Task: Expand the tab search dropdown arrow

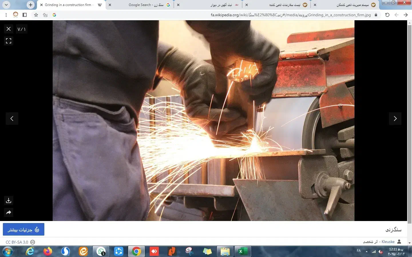Action: coord(6,5)
